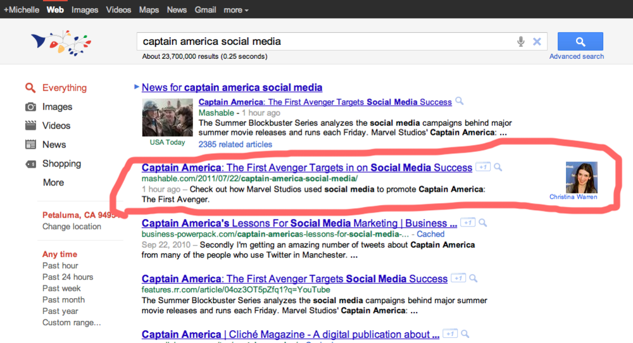Select News in the top navigation bar
The height and width of the screenshot is (343, 633).
pyautogui.click(x=177, y=9)
